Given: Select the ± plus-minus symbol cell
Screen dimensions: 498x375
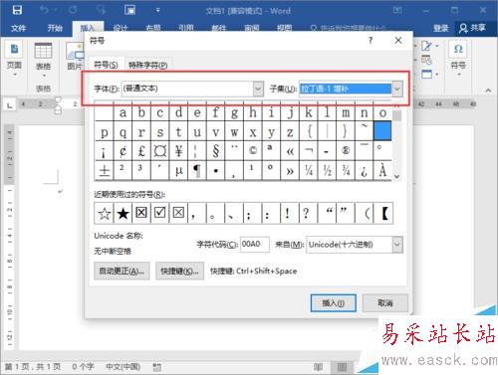Looking at the screenshot, I should 105,170.
